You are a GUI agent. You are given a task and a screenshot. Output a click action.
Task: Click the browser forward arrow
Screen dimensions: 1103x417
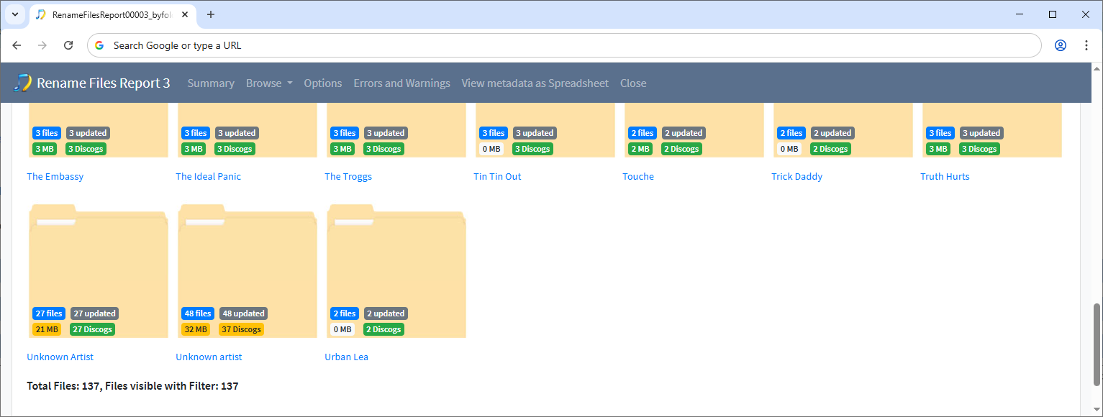(x=42, y=45)
